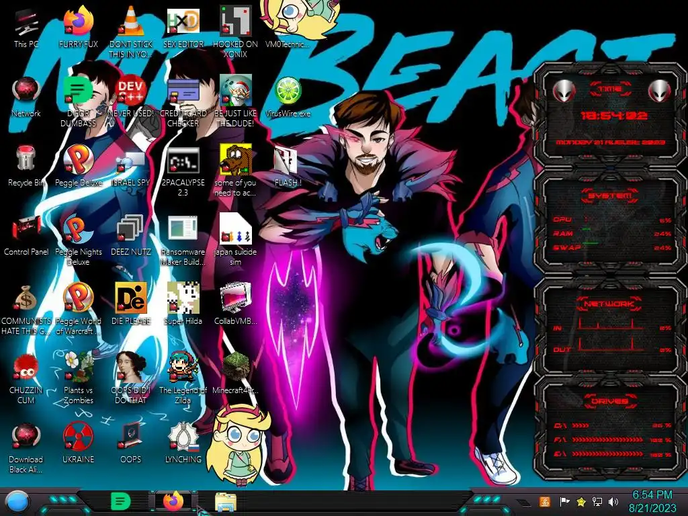Click the yellow star tray icon
This screenshot has height=516, width=688.
click(581, 501)
